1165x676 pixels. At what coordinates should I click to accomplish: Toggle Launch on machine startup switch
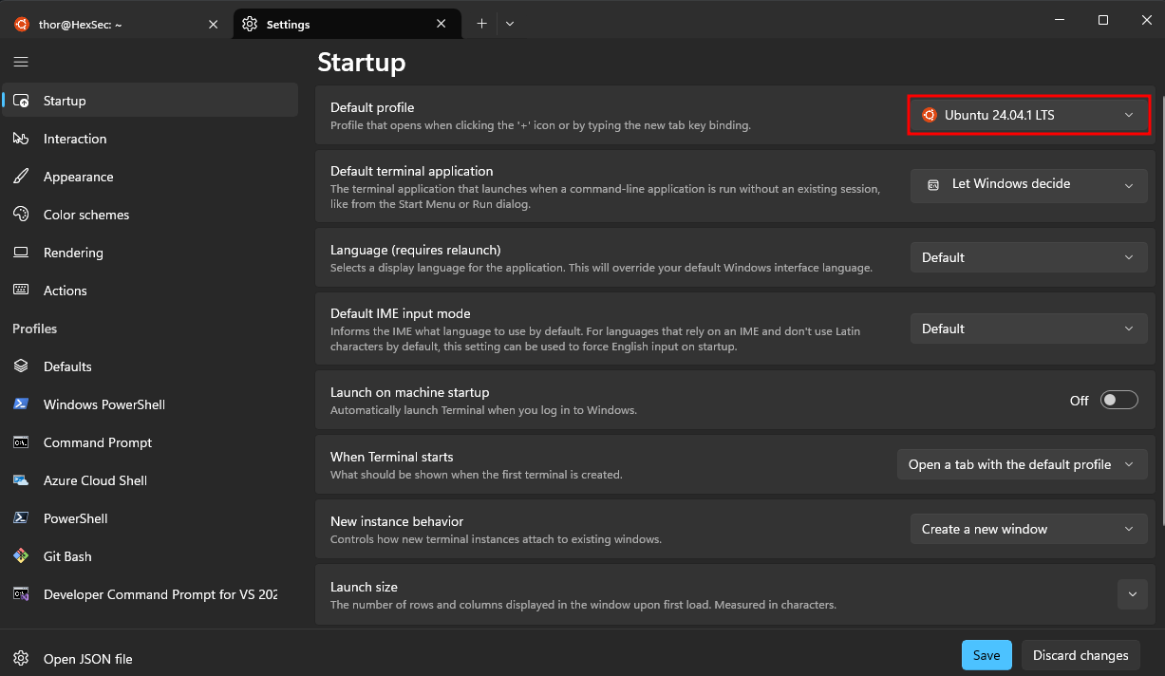[1118, 401]
